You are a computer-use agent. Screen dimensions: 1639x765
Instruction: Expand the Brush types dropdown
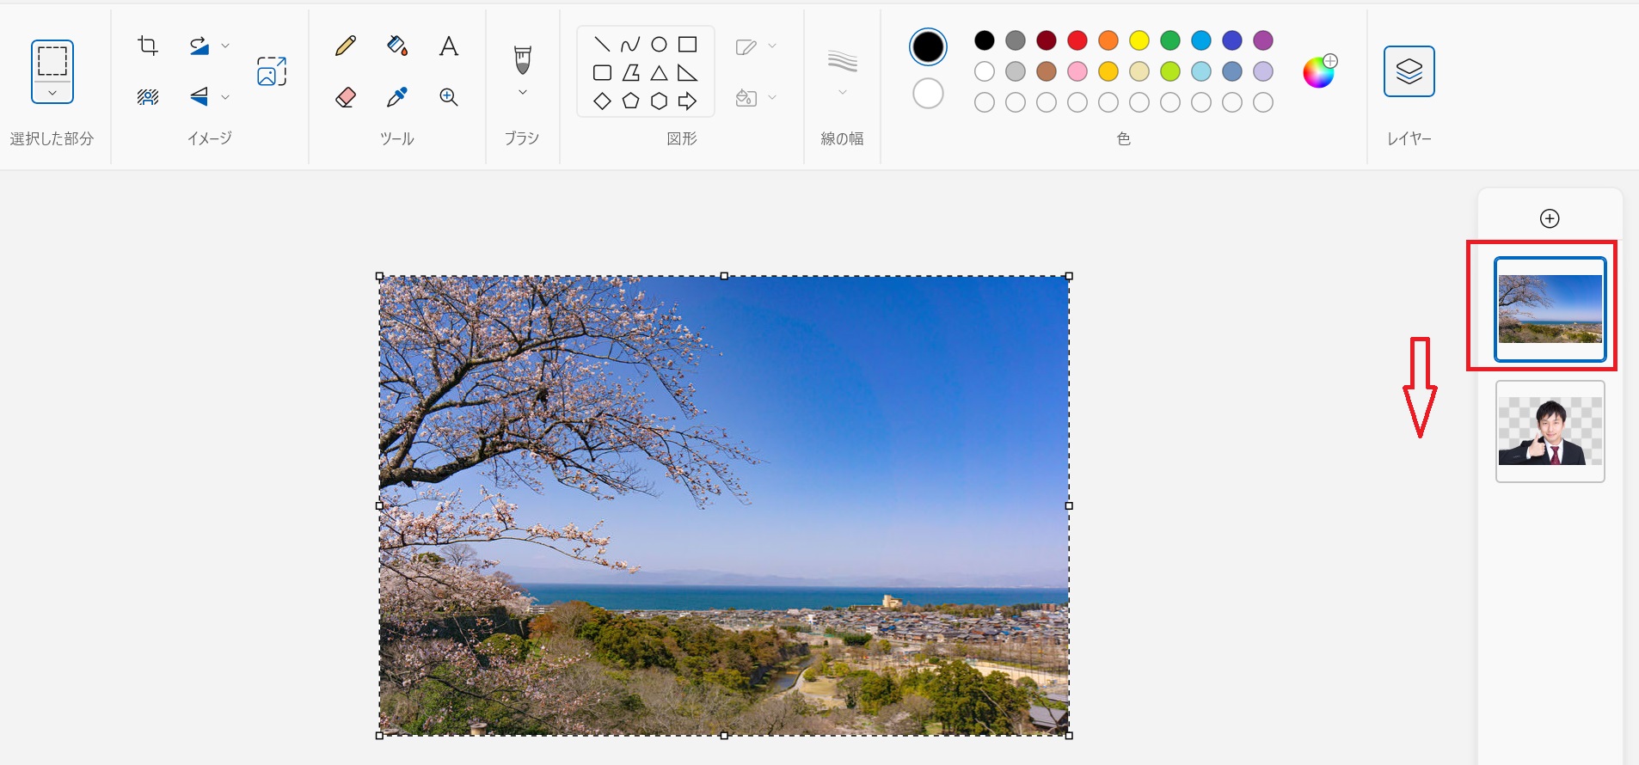[x=523, y=93]
